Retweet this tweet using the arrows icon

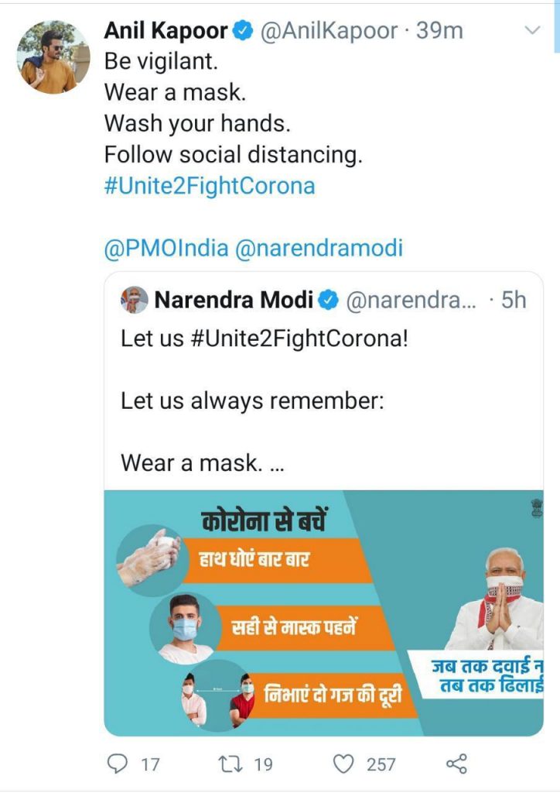pyautogui.click(x=229, y=764)
